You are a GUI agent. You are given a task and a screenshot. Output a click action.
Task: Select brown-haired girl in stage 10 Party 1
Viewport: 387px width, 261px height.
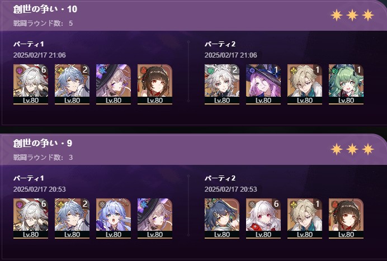[155, 84]
